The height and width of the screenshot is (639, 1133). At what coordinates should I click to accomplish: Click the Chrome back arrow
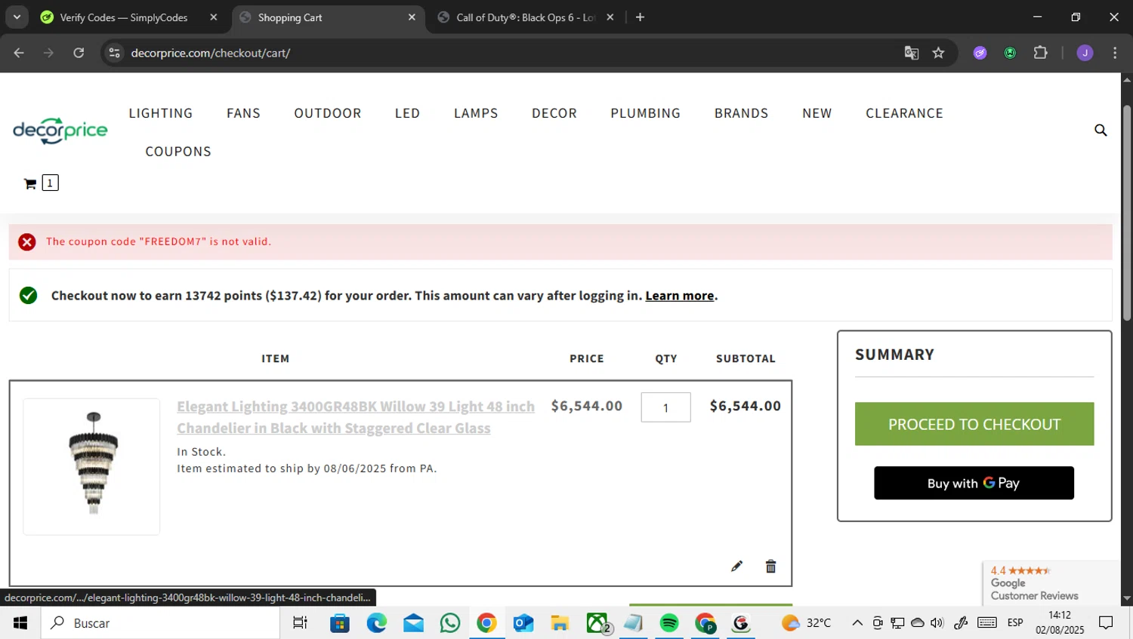[x=19, y=53]
